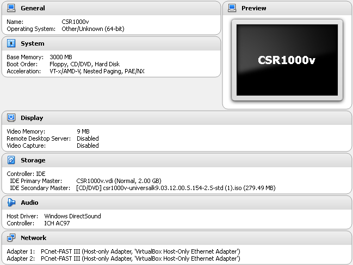Screen dimensions: 353x265
Task: Click the Host Driver label
Action: point(22,216)
